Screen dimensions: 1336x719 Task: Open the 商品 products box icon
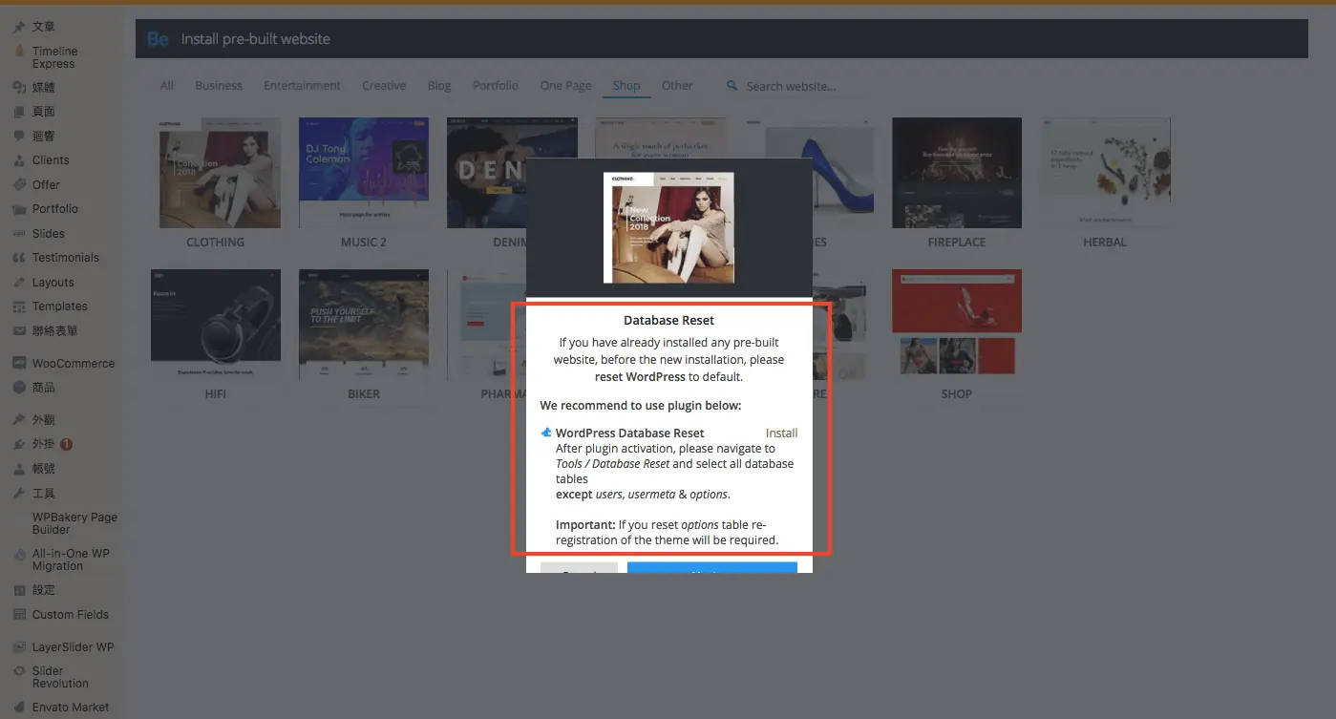[x=19, y=388]
